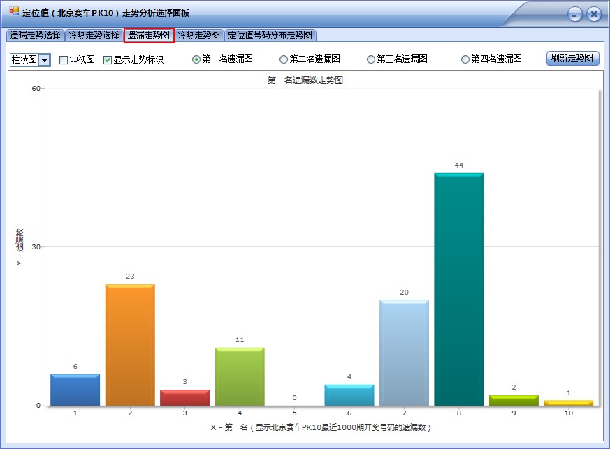
Task: Select the 第一名遗漏图 radio button
Action: [196, 59]
